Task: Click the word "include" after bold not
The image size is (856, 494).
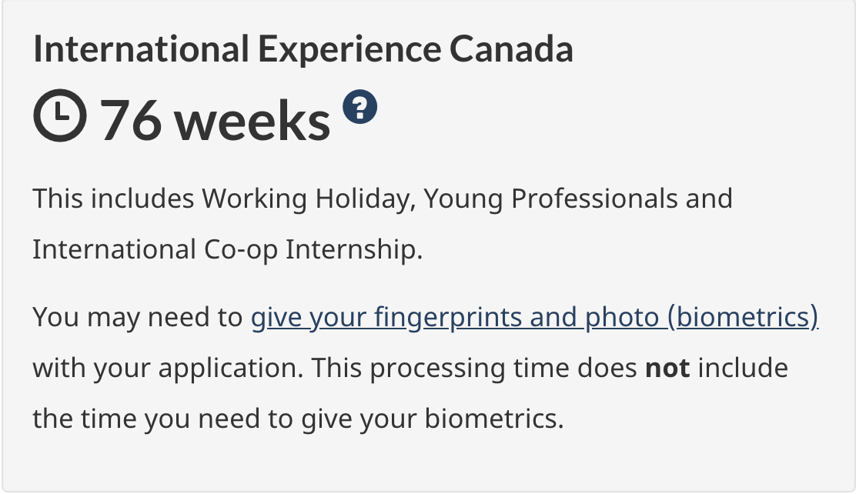Action: click(743, 368)
